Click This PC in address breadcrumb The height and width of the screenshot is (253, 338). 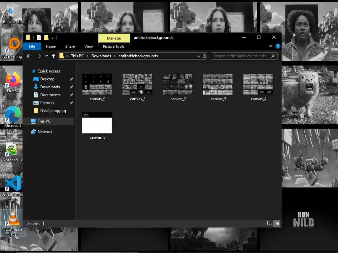77,56
